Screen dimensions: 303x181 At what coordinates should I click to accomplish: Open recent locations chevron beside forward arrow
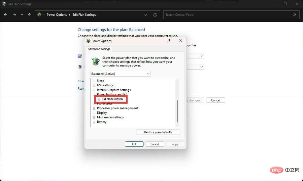coord(22,15)
